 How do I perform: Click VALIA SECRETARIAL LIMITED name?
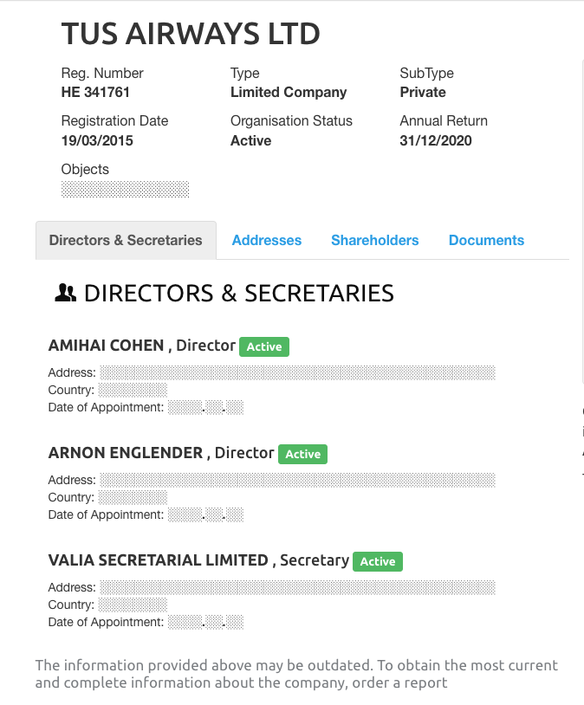point(159,560)
